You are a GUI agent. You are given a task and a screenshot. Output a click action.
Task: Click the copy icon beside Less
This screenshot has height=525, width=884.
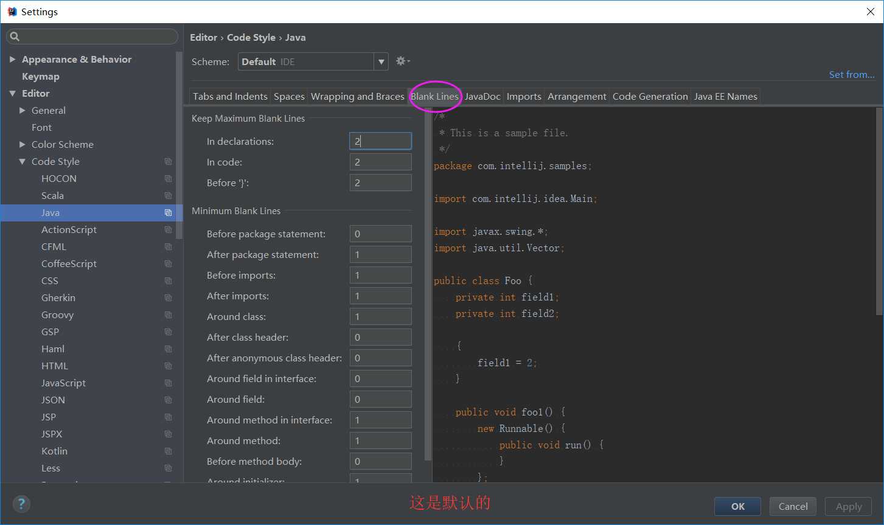tap(169, 468)
